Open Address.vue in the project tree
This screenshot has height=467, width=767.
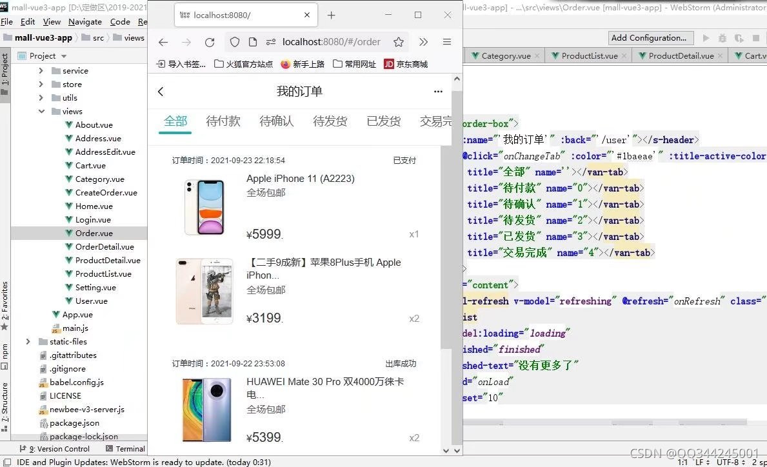click(98, 139)
